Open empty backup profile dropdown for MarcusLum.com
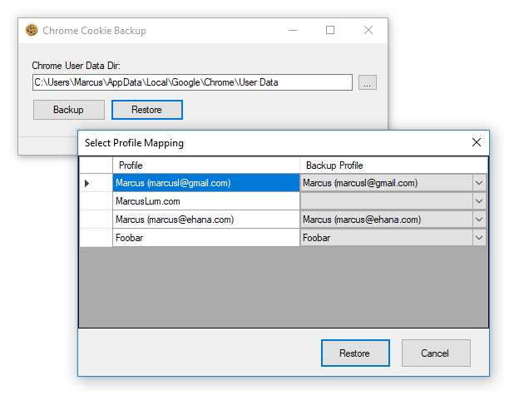The height and width of the screenshot is (405, 519). 479,201
